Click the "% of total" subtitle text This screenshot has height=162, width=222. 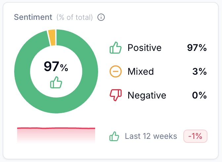[x=74, y=17]
